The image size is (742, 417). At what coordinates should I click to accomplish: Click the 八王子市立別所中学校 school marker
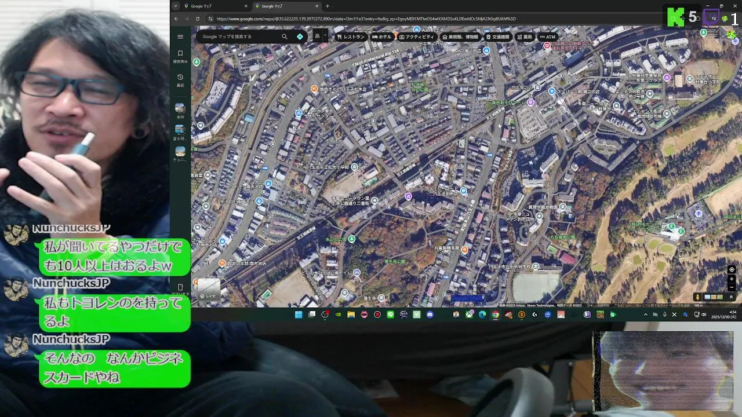click(x=536, y=266)
